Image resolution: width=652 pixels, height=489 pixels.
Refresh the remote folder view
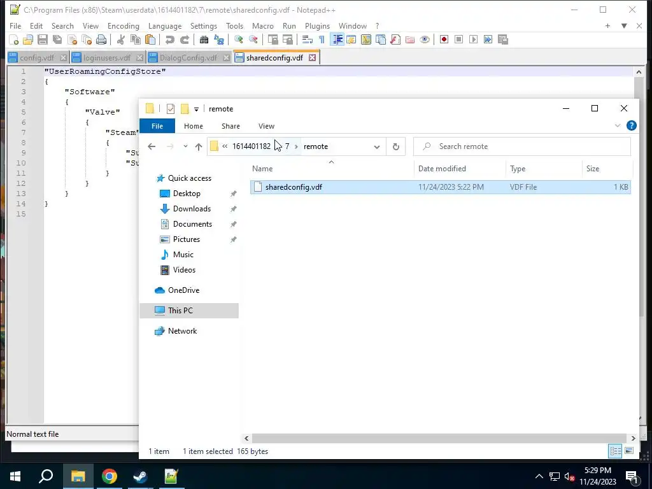click(396, 146)
